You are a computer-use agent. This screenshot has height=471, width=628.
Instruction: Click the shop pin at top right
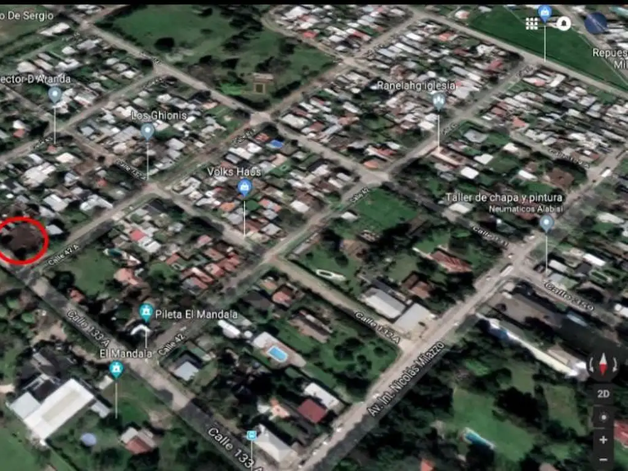pyautogui.click(x=545, y=12)
